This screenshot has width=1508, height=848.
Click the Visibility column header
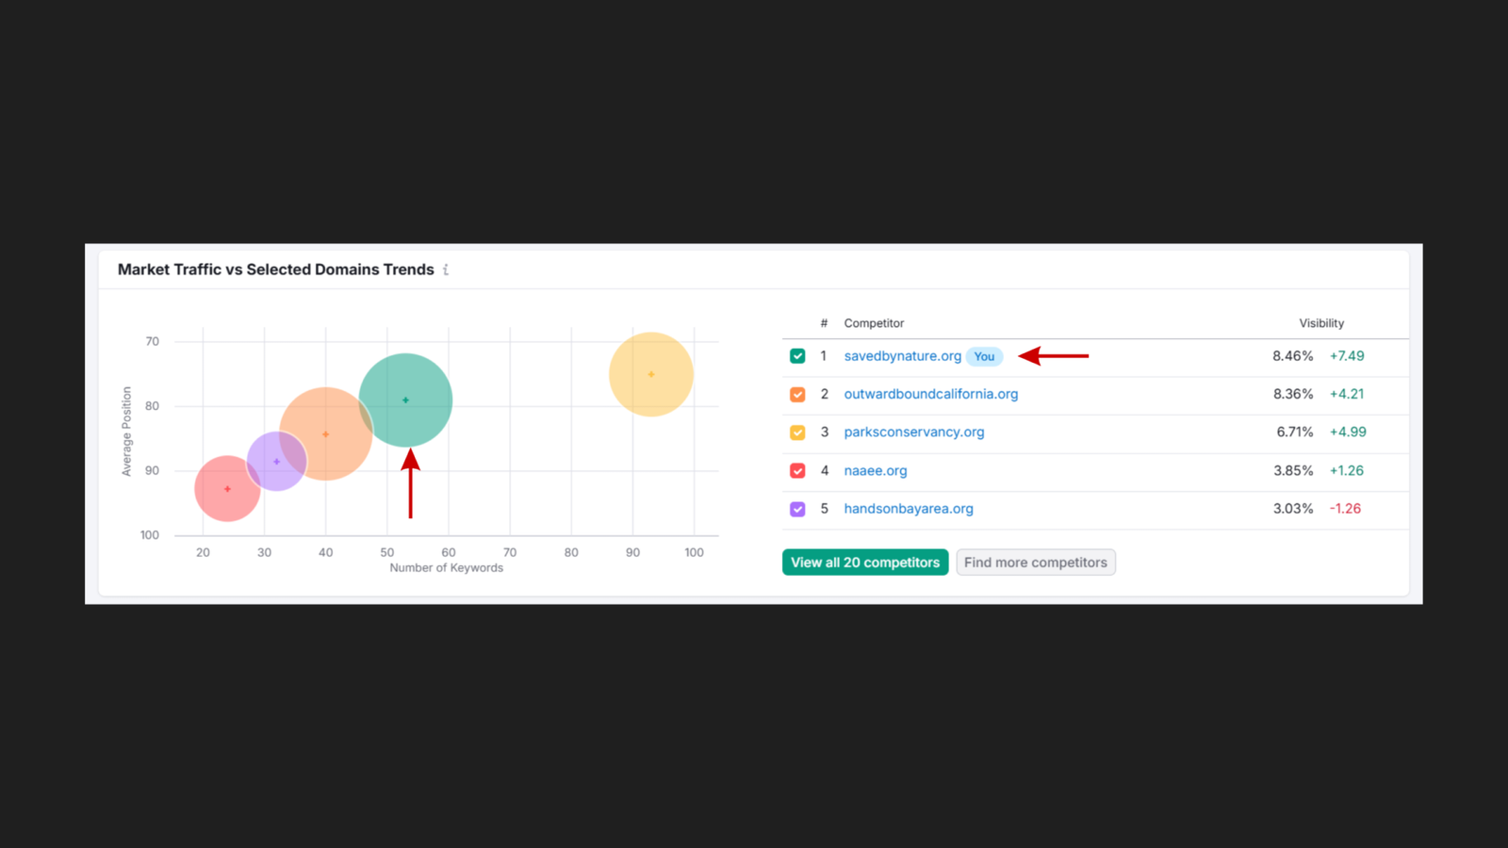pyautogui.click(x=1321, y=323)
